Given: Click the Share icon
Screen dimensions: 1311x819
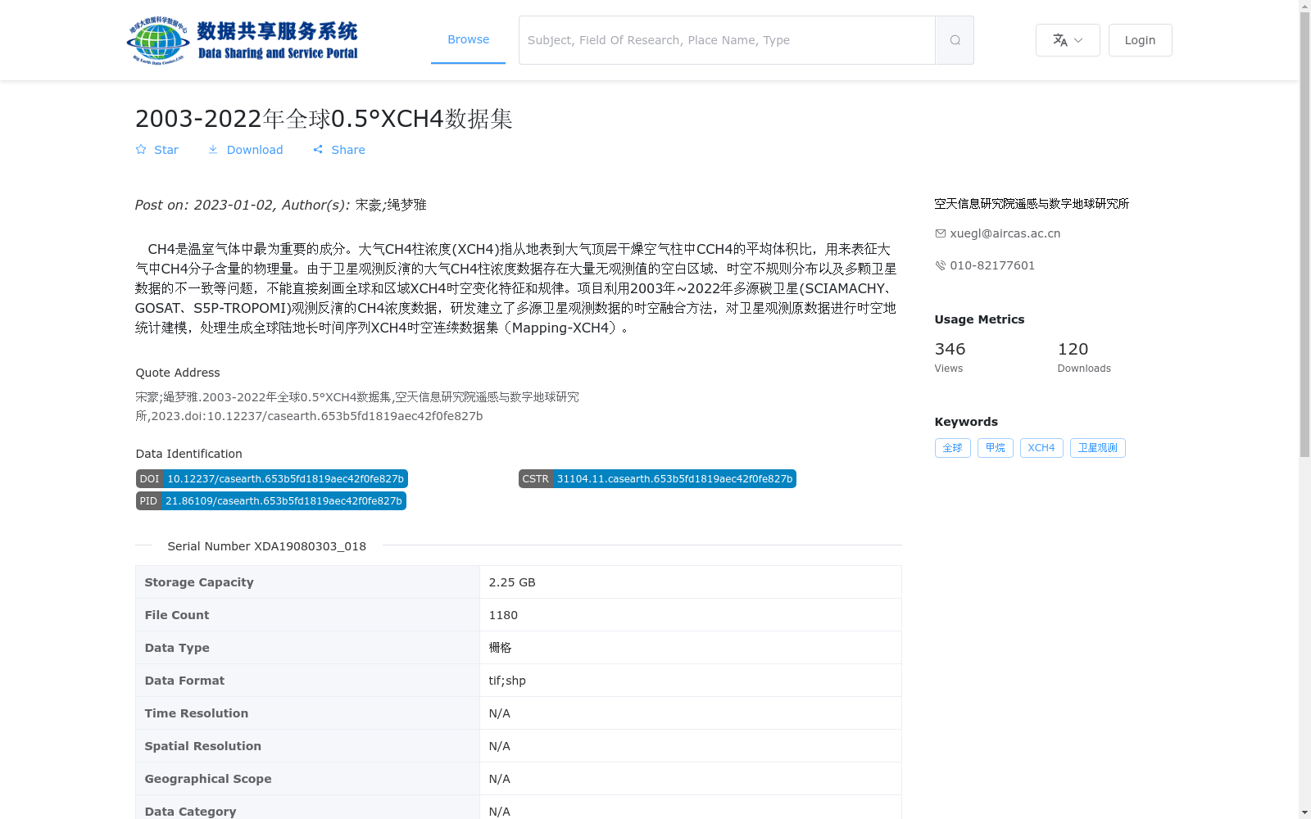Looking at the screenshot, I should click(x=318, y=150).
